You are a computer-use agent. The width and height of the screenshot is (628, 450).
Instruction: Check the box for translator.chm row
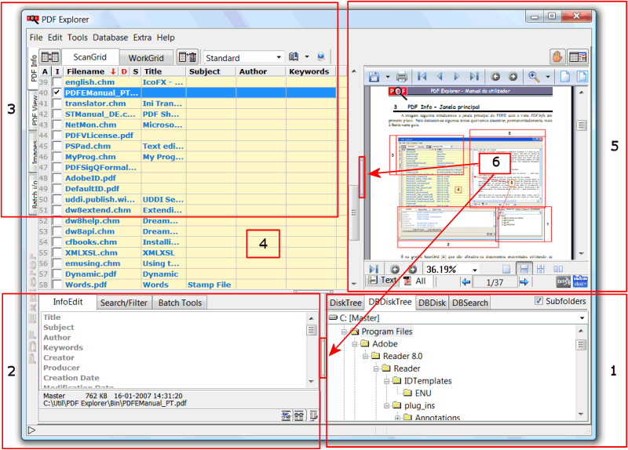57,103
